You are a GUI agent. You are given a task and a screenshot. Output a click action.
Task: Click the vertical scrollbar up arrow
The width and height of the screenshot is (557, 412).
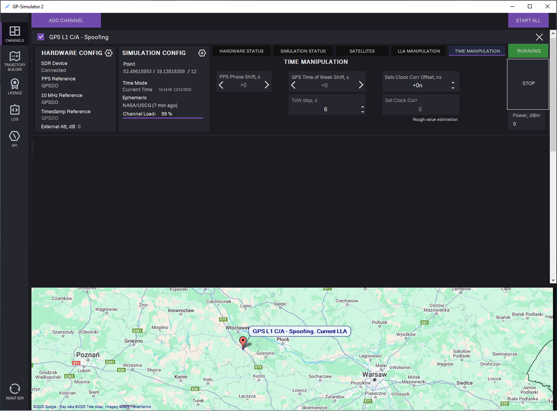point(553,34)
